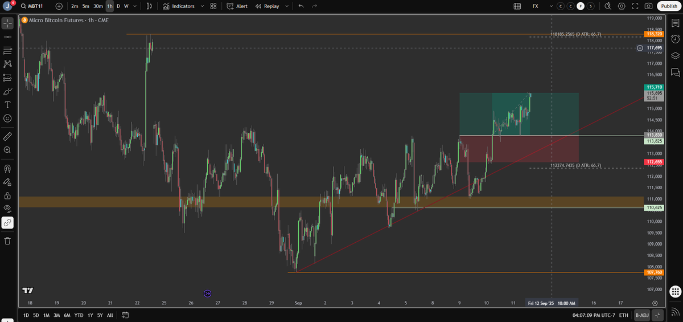Toggle lock all drawing tools
The image size is (683, 322).
(x=7, y=195)
